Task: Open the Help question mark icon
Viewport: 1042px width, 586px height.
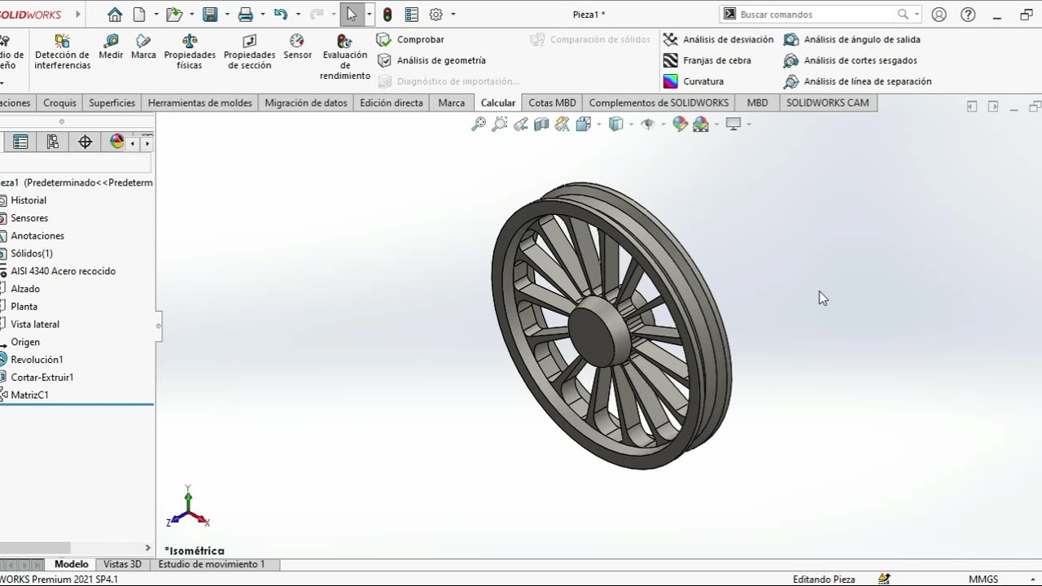Action: coord(968,14)
